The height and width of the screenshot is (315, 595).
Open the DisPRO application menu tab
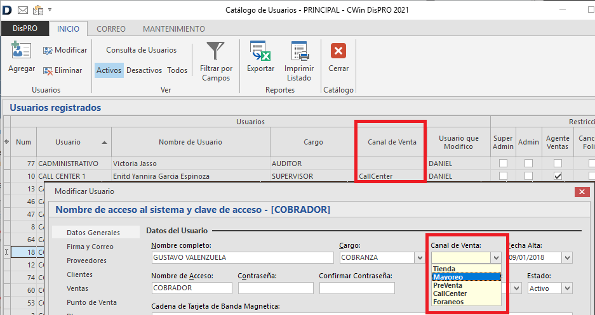click(25, 29)
